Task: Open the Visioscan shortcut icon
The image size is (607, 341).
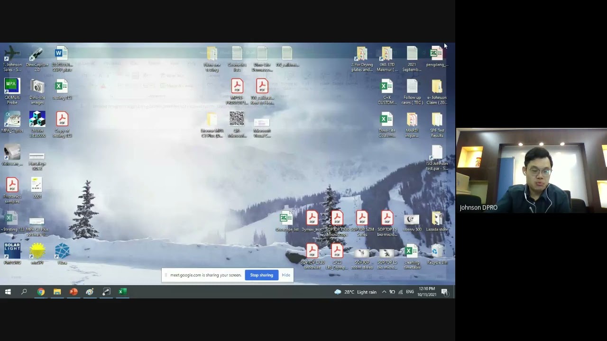Action: click(12, 155)
